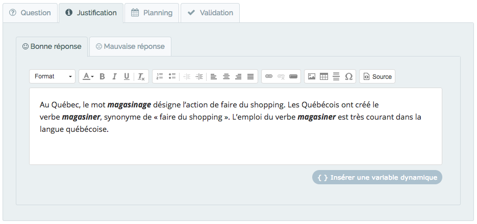The image size is (477, 224).
Task: Remove formatting with the Tx icon
Action: (141, 76)
